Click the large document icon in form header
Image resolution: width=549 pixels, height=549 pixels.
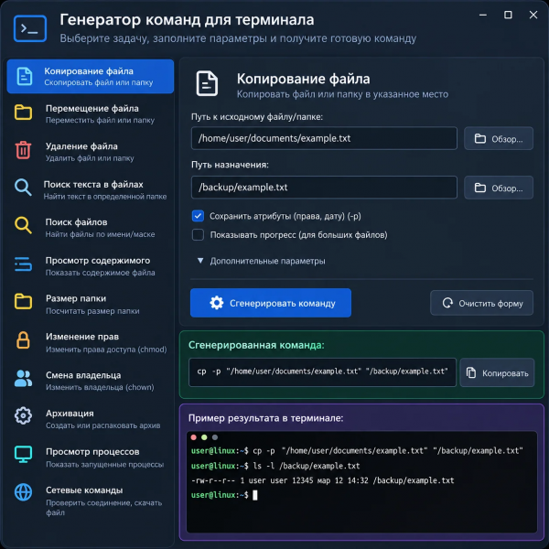pos(207,83)
